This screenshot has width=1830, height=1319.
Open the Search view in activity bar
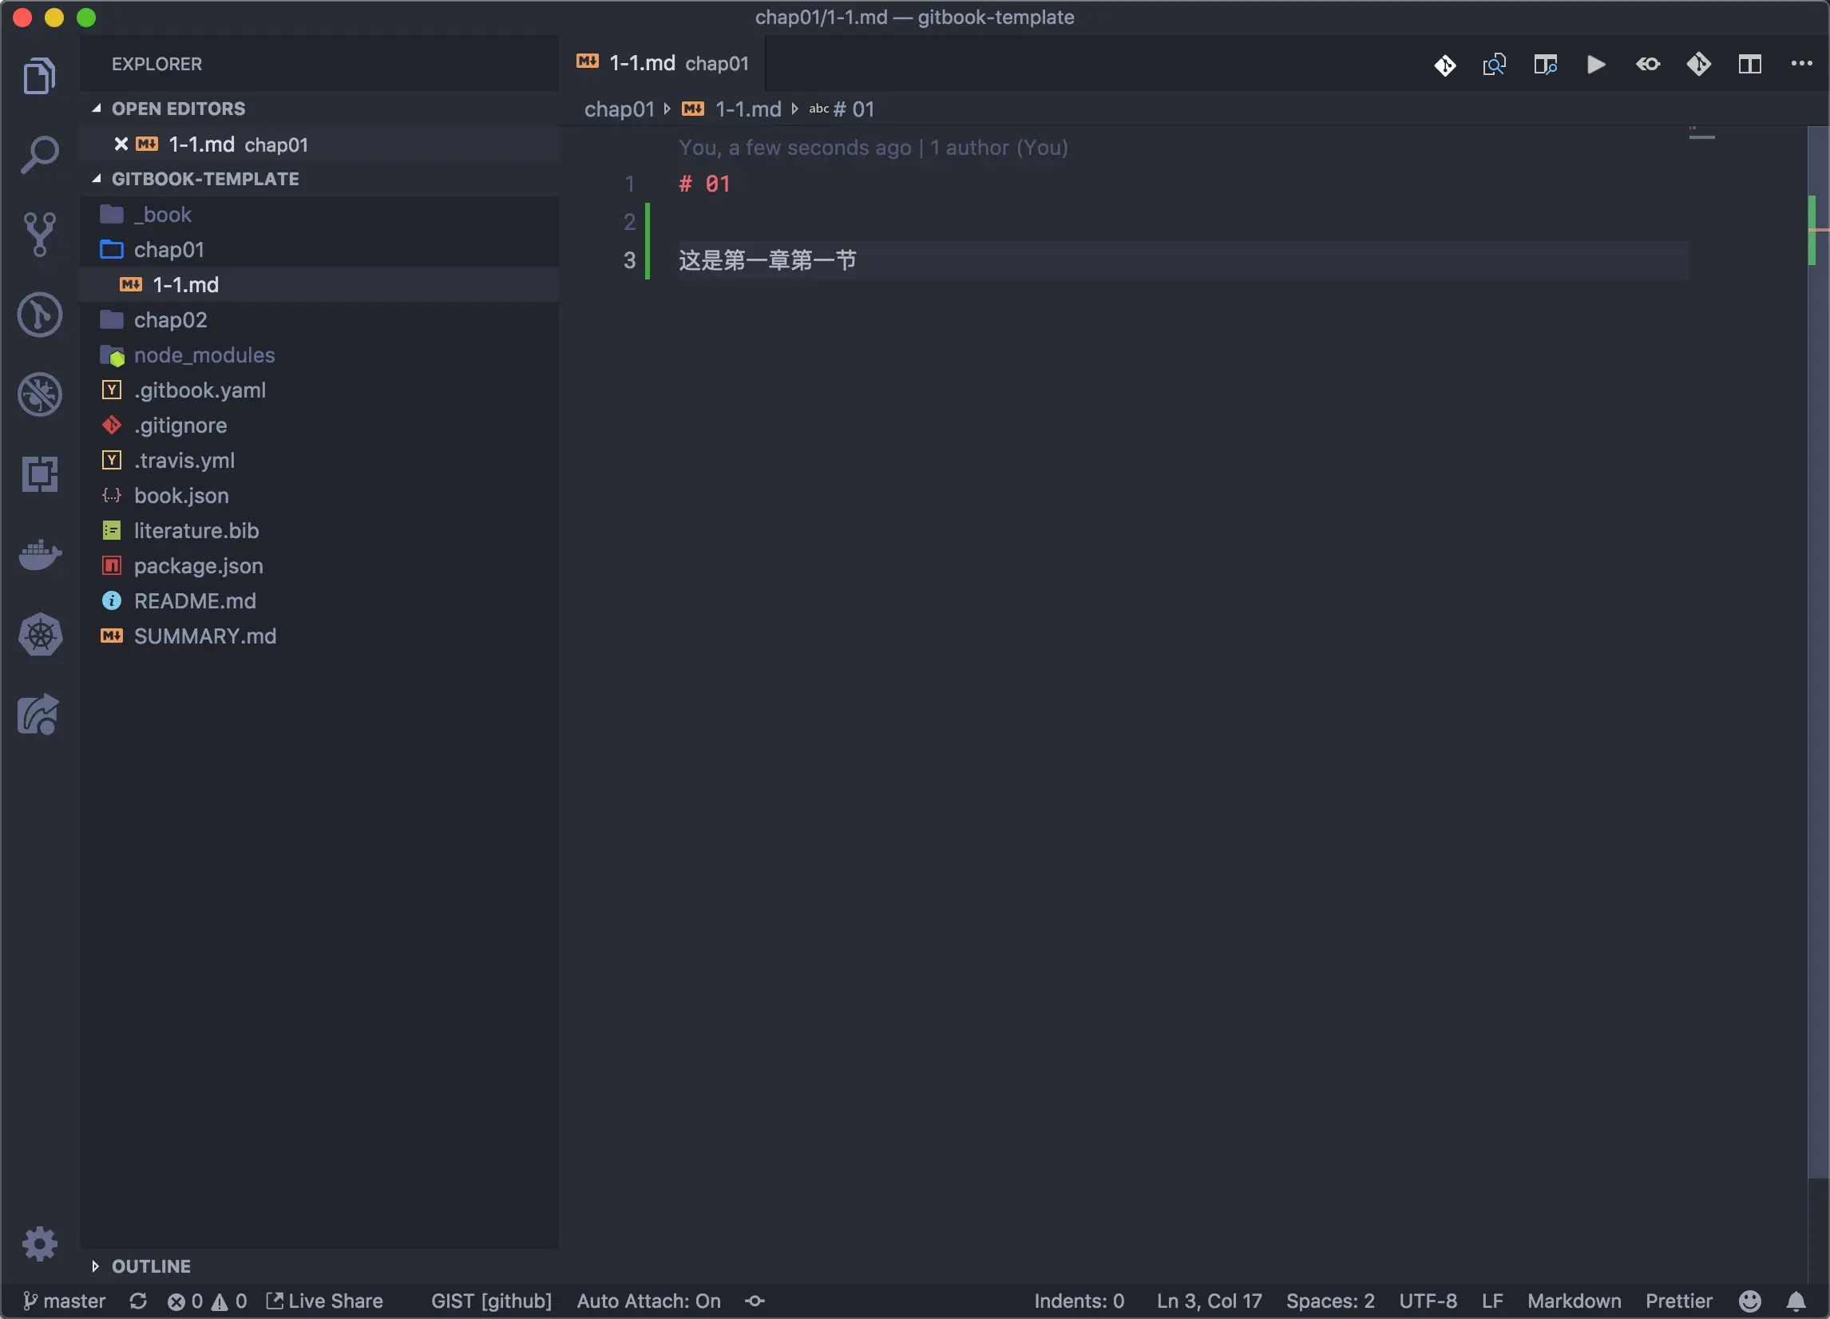40,153
